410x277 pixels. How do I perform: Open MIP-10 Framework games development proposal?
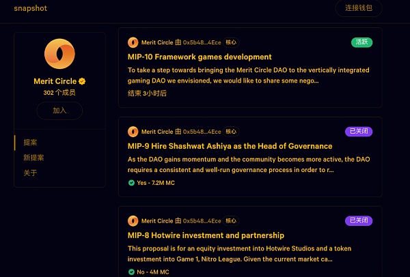[200, 57]
